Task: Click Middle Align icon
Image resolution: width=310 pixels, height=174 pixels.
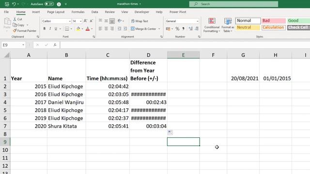Action: point(106,21)
